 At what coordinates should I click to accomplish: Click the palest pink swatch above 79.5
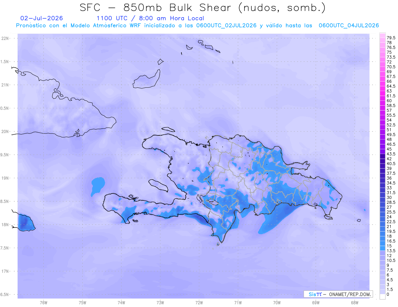click(382, 36)
